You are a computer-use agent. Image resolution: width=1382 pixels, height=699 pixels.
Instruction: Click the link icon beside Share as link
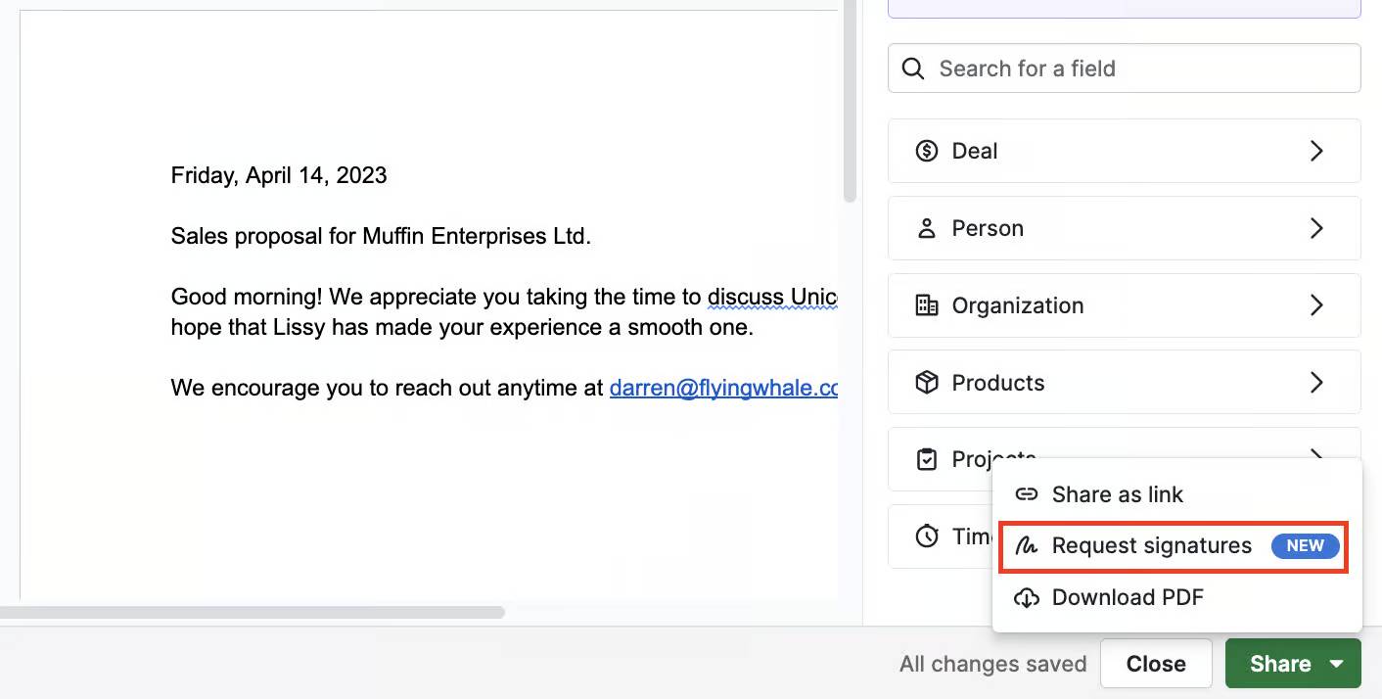pyautogui.click(x=1027, y=494)
